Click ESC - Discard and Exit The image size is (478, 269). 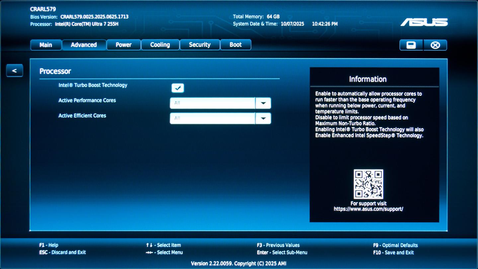62,252
